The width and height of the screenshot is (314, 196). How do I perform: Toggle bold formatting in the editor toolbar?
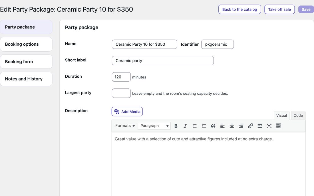(176, 126)
